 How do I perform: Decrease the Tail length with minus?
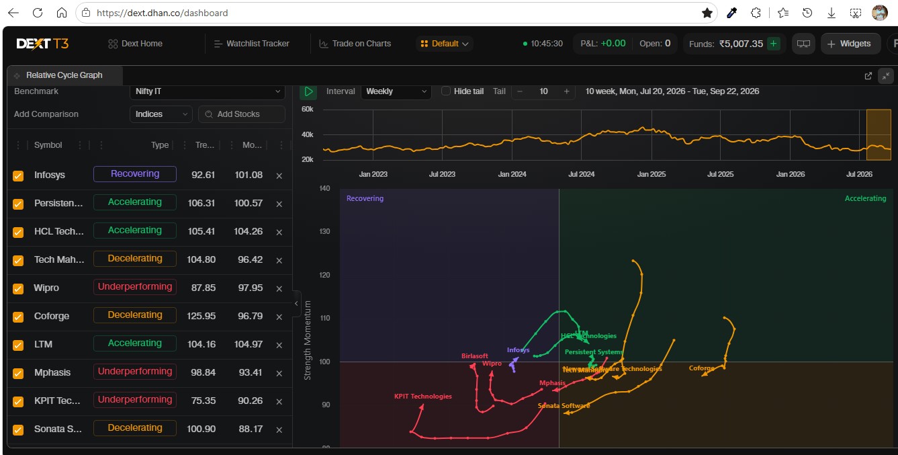tap(520, 91)
